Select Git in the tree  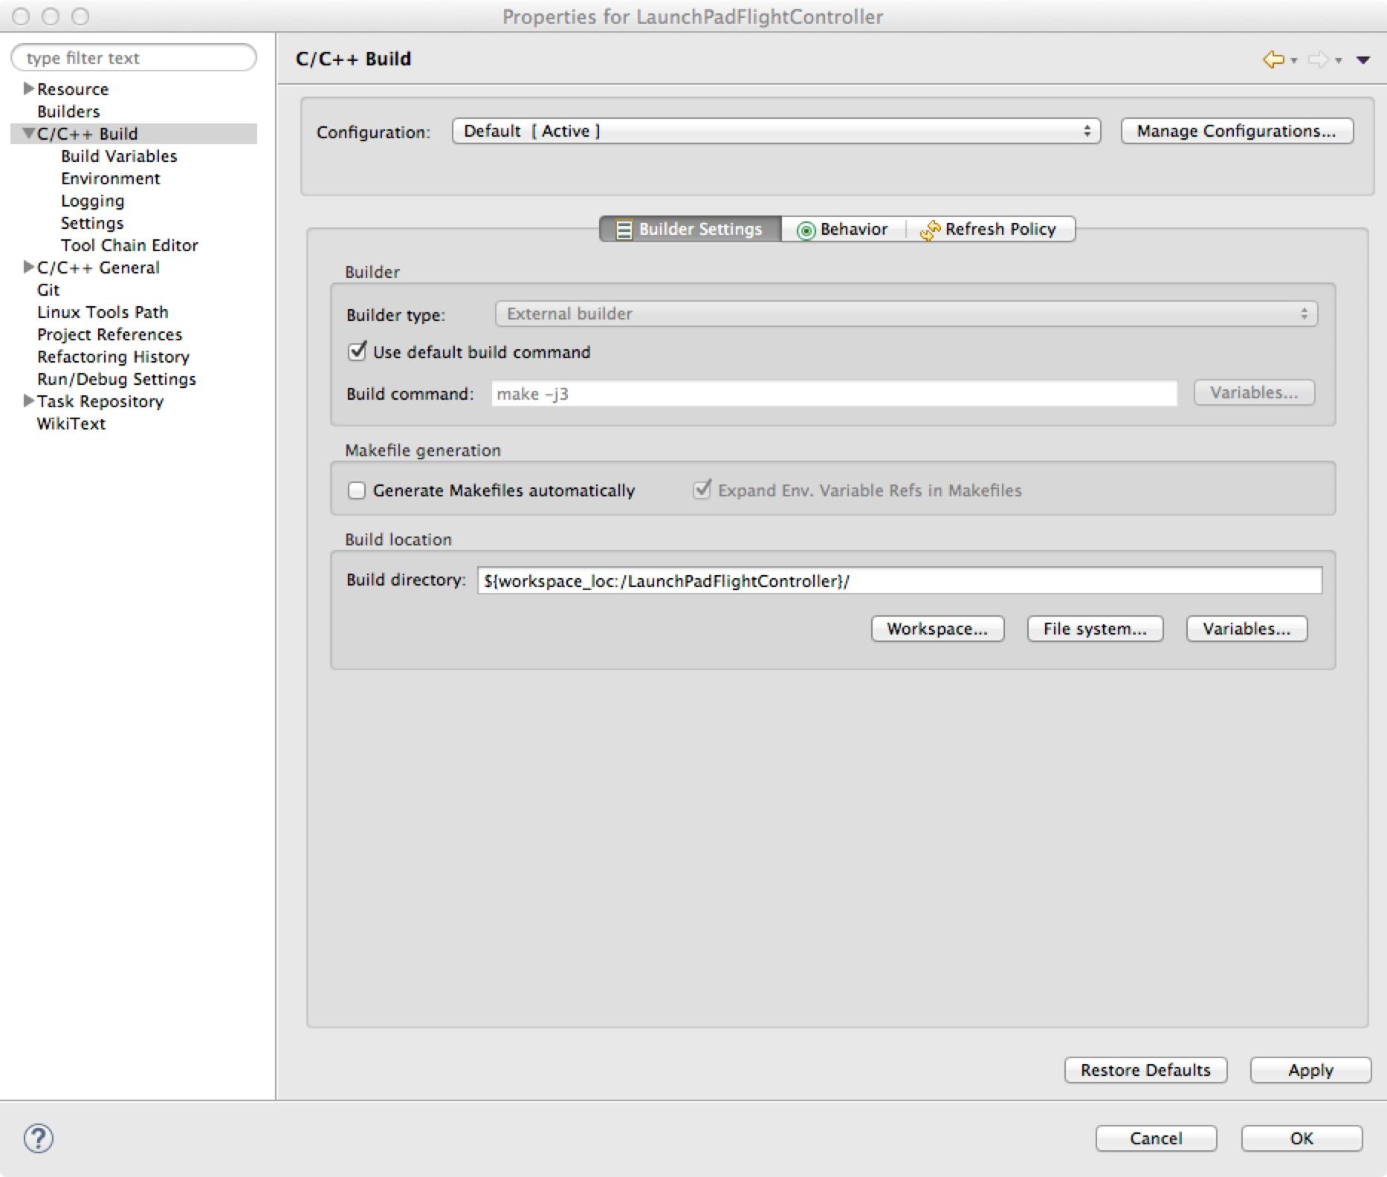click(x=48, y=290)
